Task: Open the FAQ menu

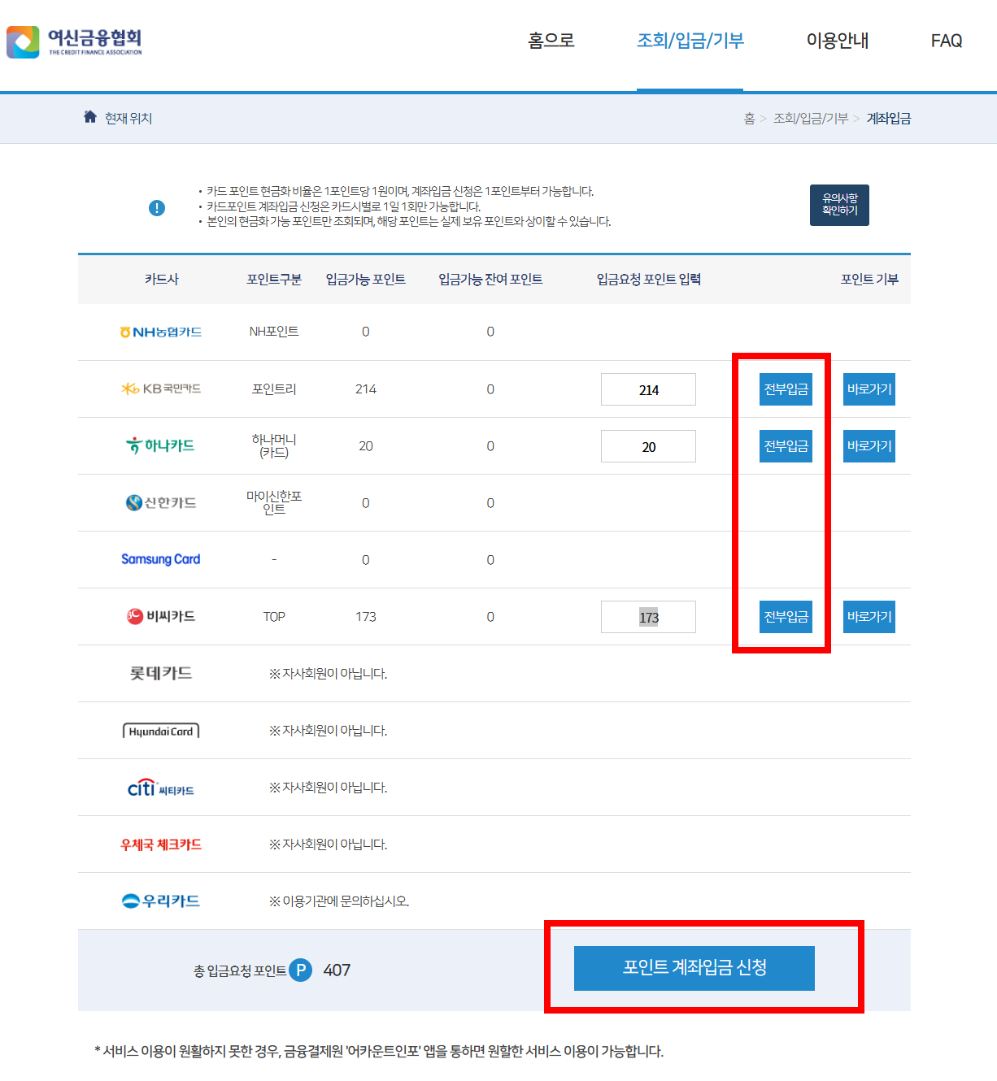Action: click(947, 41)
